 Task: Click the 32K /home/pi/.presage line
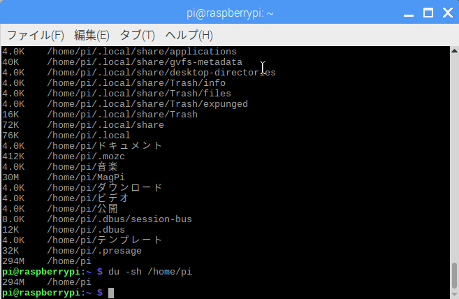pos(72,251)
